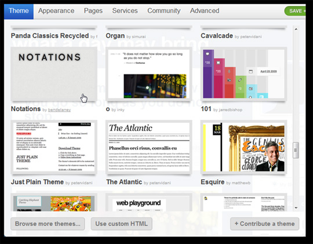Click author petervidani beside Just Plain Theme
This screenshot has height=244, width=313.
pyautogui.click(x=82, y=183)
